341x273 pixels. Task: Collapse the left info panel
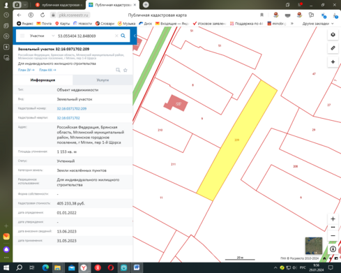135,36
